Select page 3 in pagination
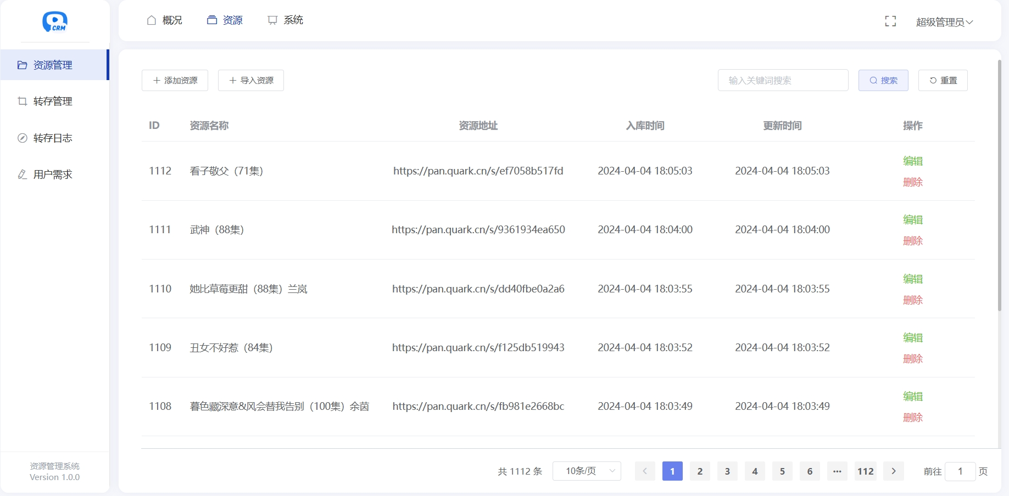The height and width of the screenshot is (496, 1009). (727, 471)
